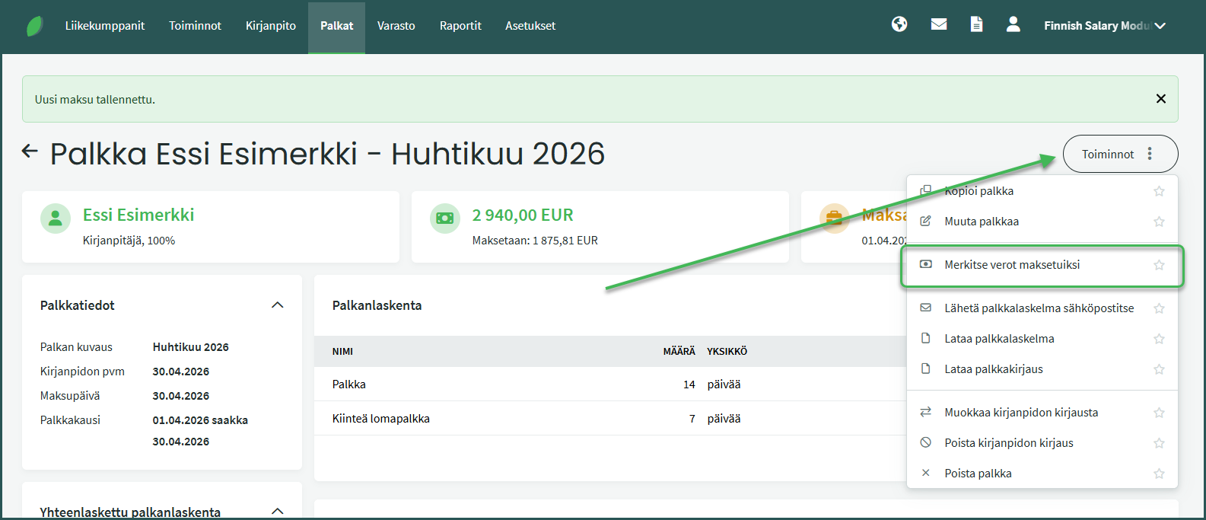The height and width of the screenshot is (520, 1206).
Task: Click the Essi Esimerkki employee name link
Action: [x=138, y=215]
